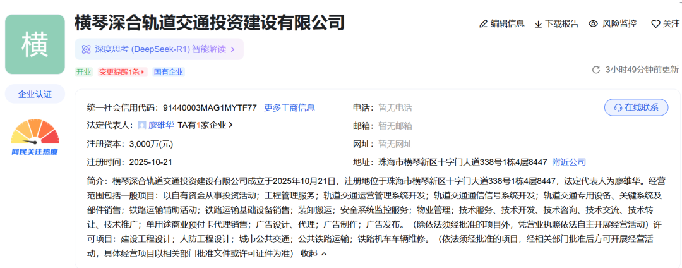
Task: Click the 下载报告 download icon
Action: click(539, 24)
